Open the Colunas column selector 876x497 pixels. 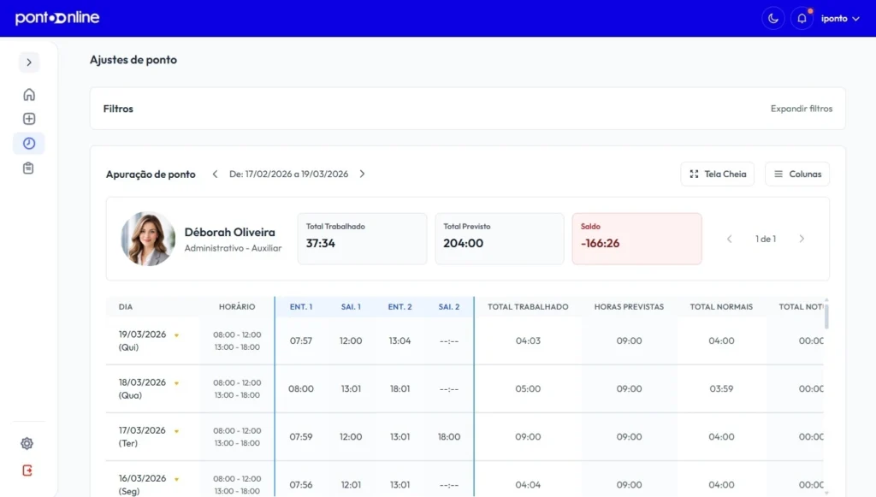coord(796,174)
